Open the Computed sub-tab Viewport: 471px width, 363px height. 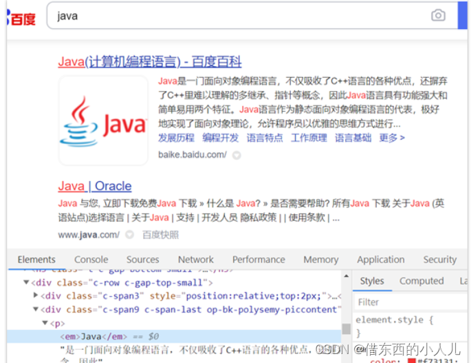[x=421, y=281]
